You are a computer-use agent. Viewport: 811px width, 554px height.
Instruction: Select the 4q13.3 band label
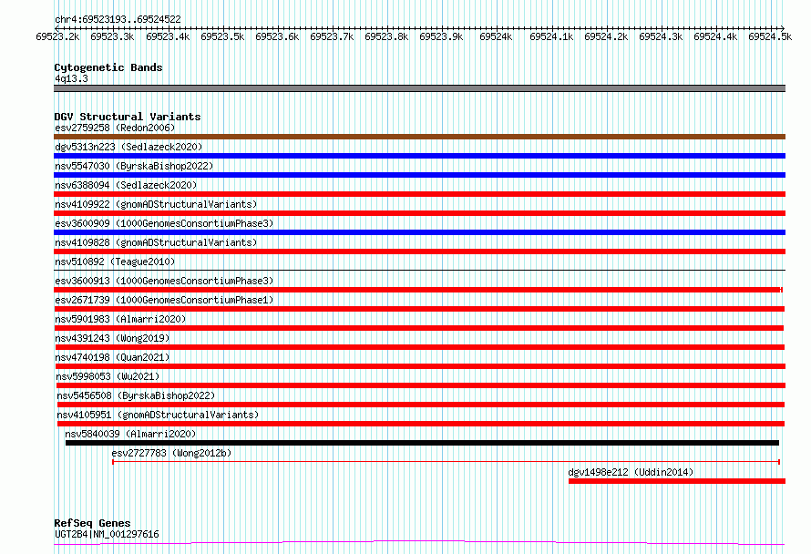71,78
